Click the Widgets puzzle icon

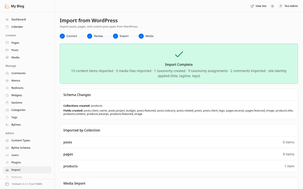pos(7,95)
